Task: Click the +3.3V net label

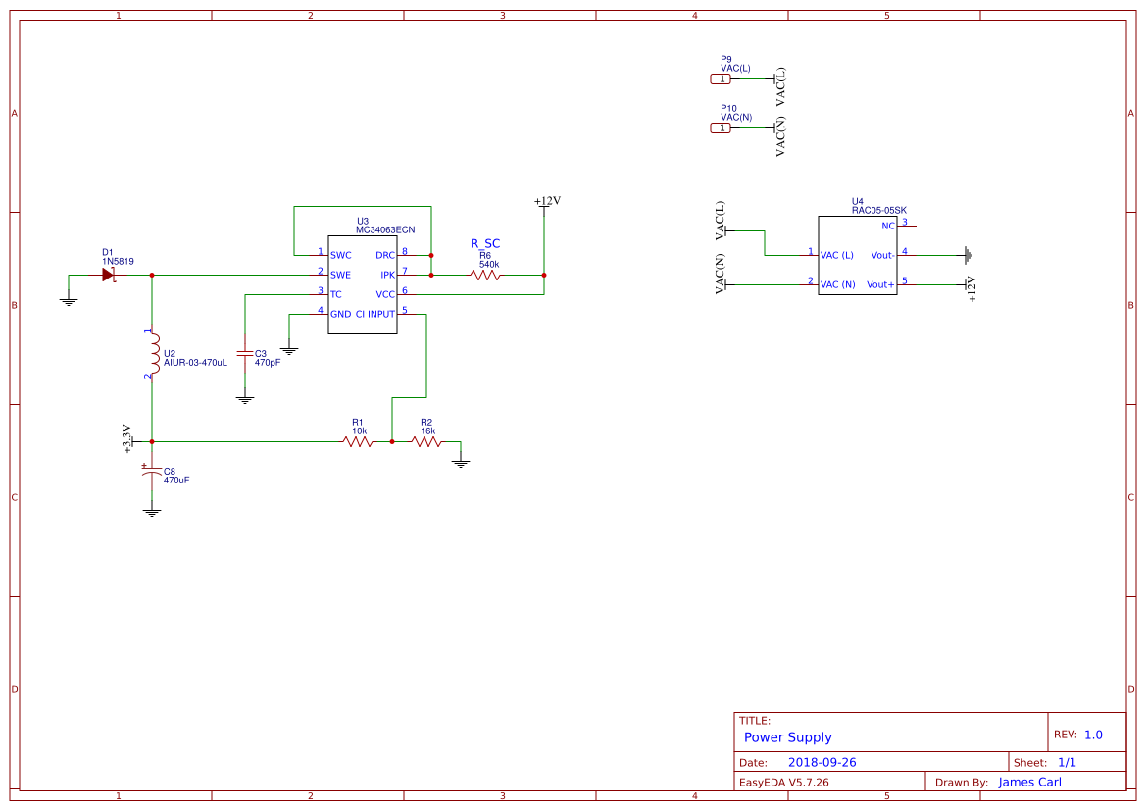Action: coord(128,438)
